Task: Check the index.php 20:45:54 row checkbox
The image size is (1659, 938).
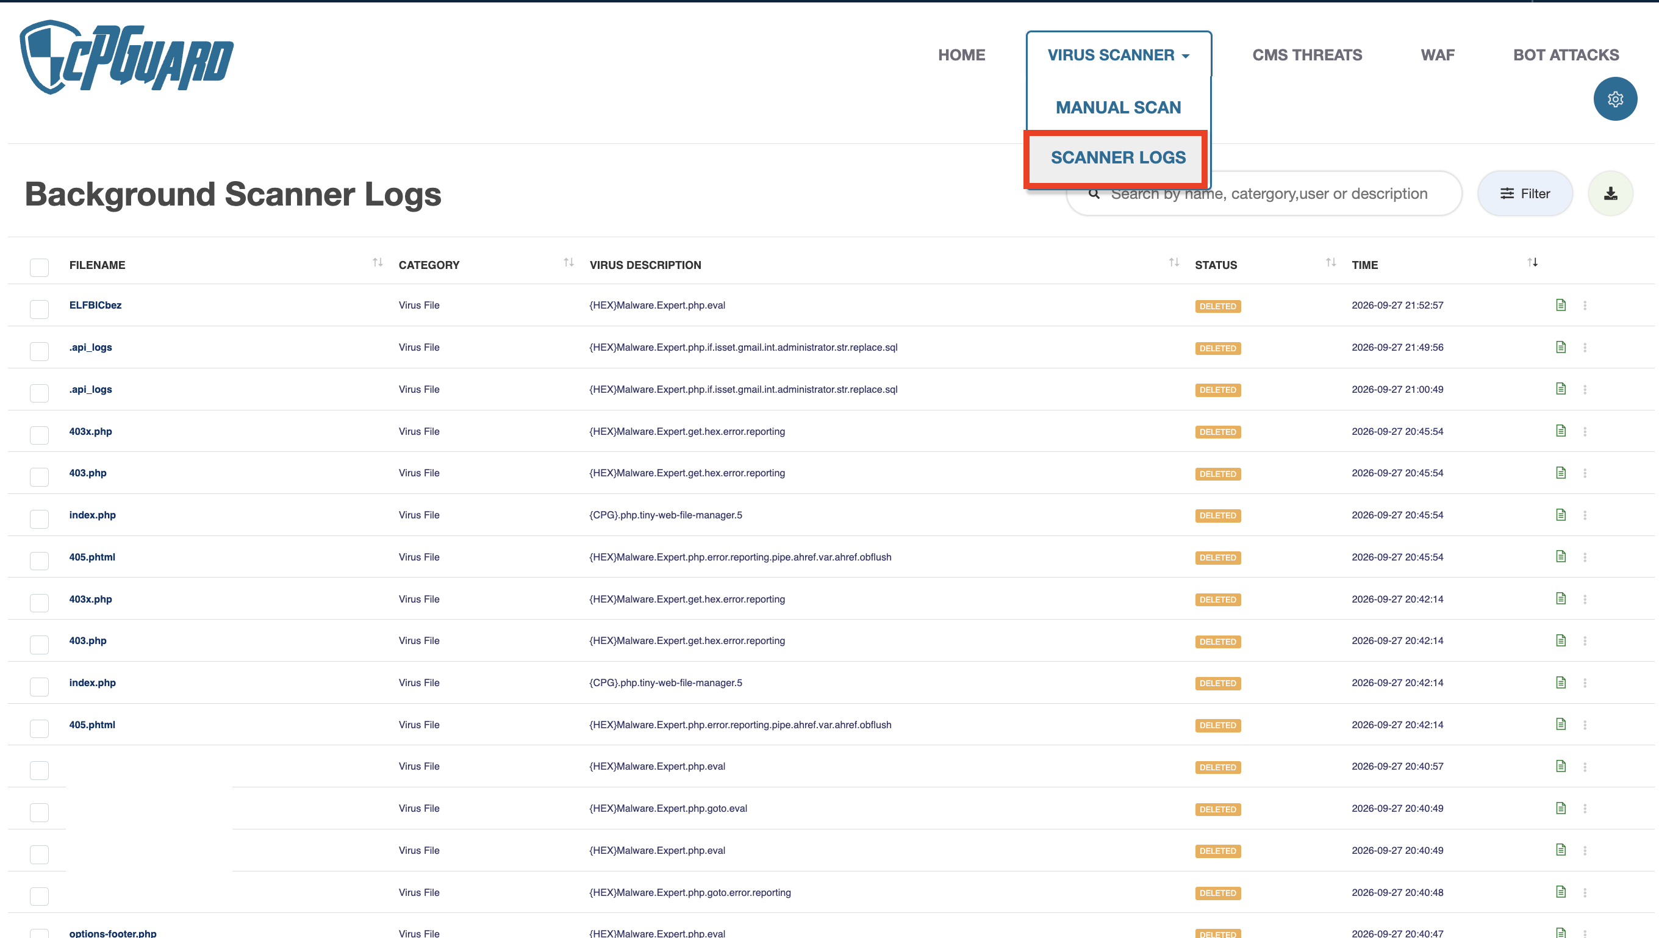Action: click(x=39, y=518)
